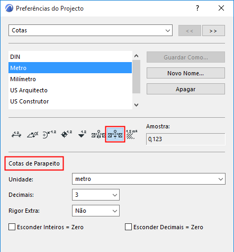Select the sill height dimensions icon

[x=115, y=134]
